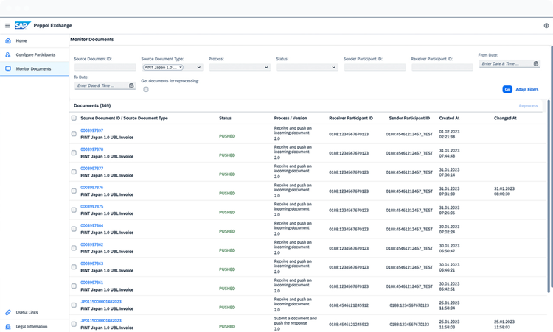Select checkbox for document 0003997376
The width and height of the screenshot is (553, 332).
point(74,191)
